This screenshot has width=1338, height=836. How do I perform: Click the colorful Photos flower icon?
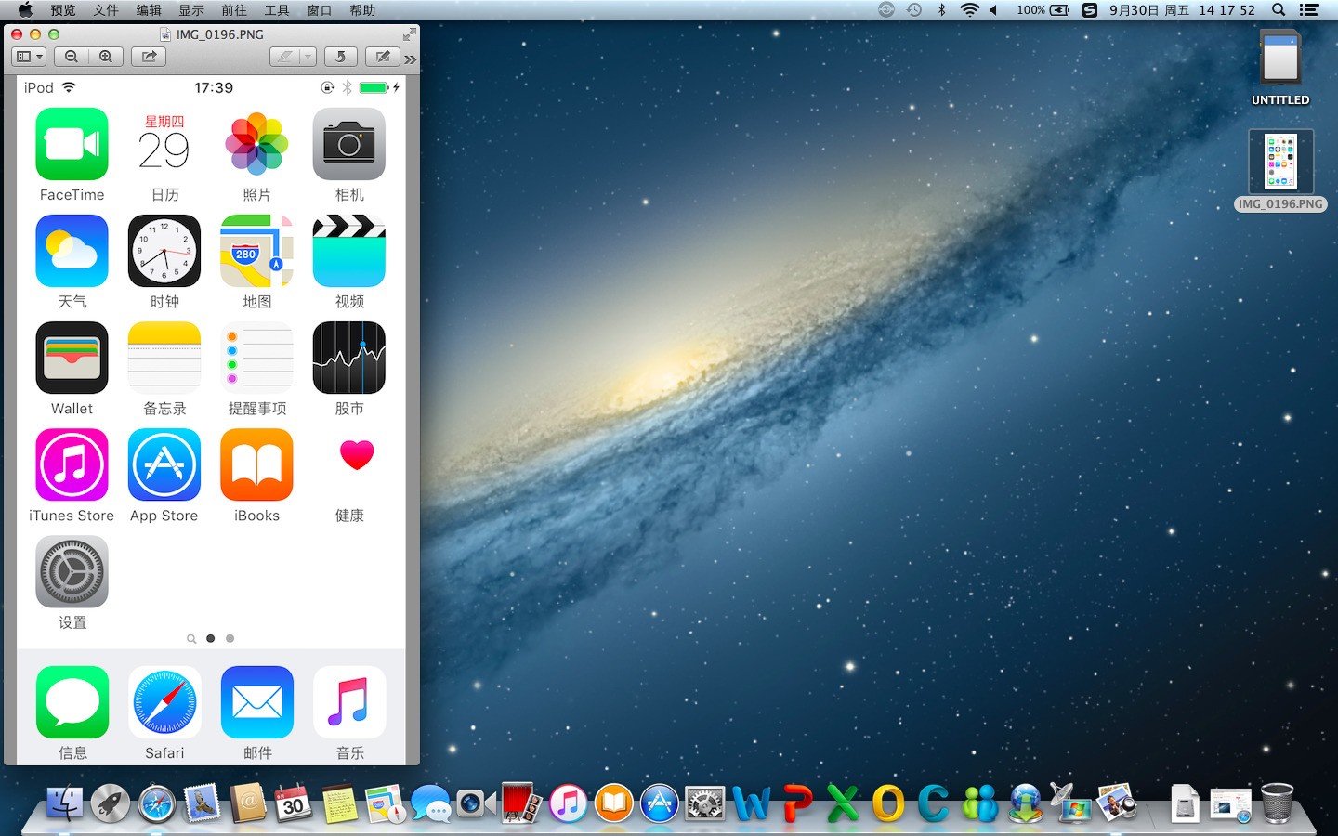(256, 144)
